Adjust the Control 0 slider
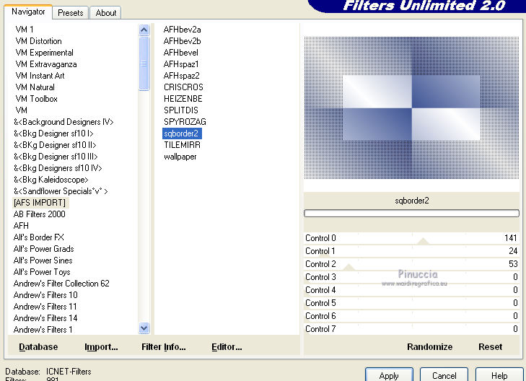Image resolution: width=526 pixels, height=381 pixels. pos(411,238)
